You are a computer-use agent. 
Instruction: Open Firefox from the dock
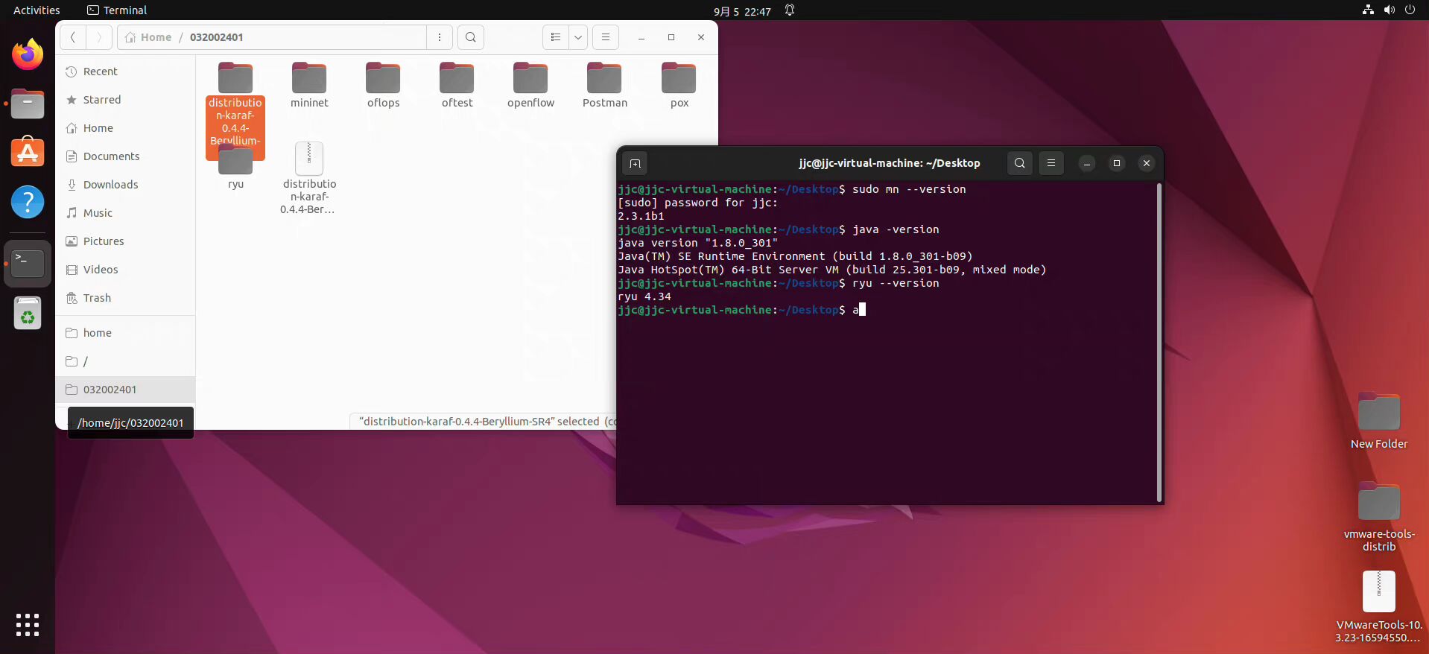click(x=28, y=54)
